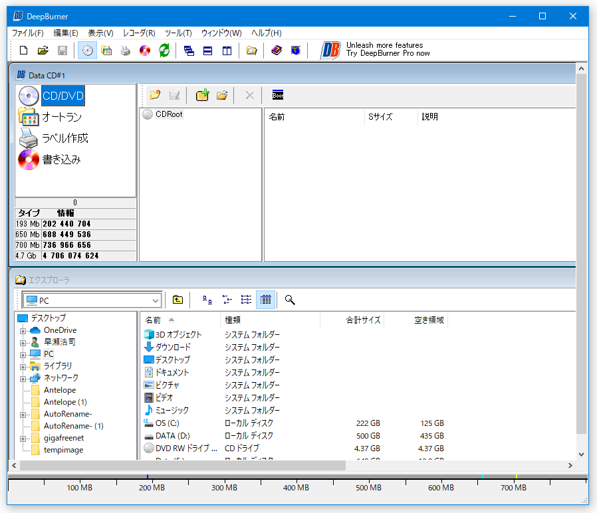Image resolution: width=597 pixels, height=513 pixels.
Task: Click the Cascade windows icon
Action: coord(189,51)
